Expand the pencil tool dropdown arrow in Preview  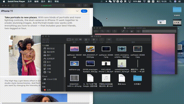(127, 31)
